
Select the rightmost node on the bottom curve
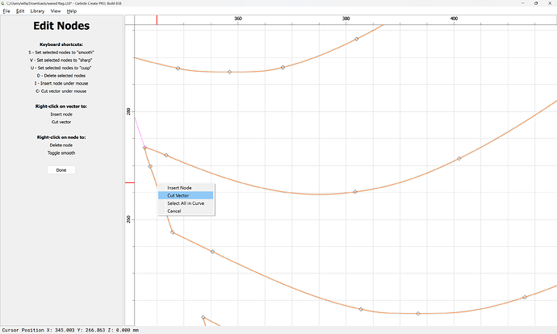tap(525, 297)
